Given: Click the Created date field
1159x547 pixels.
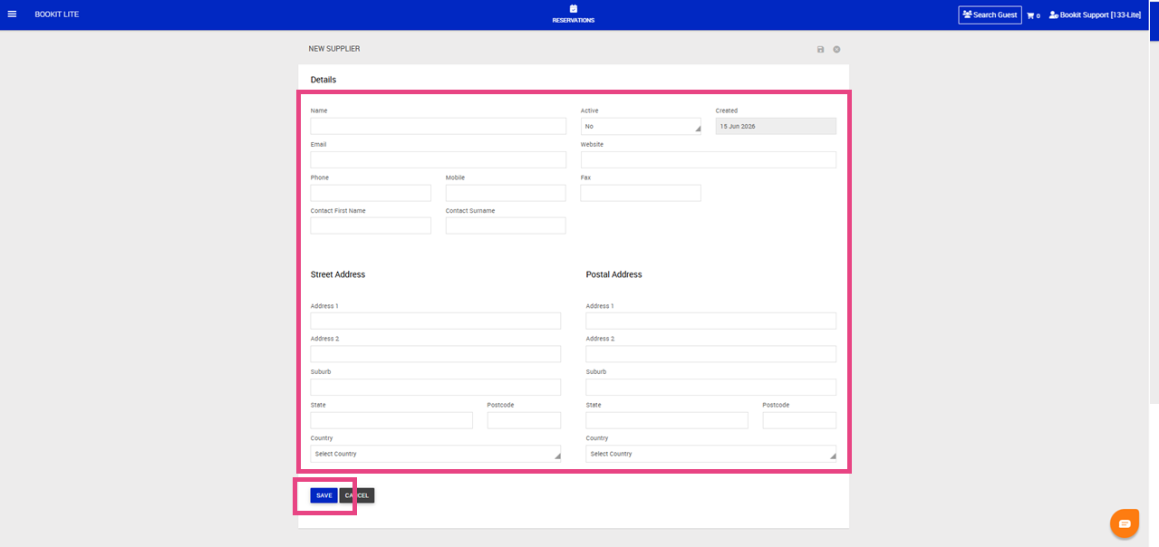Looking at the screenshot, I should click(776, 126).
